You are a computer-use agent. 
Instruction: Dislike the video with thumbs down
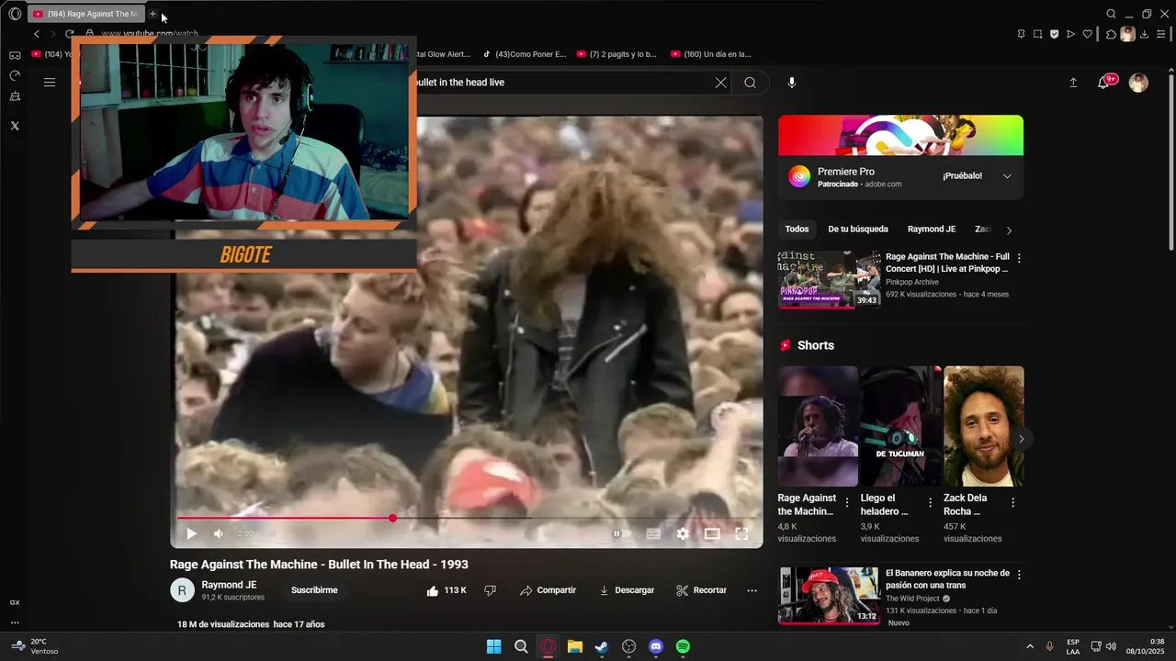click(x=490, y=590)
